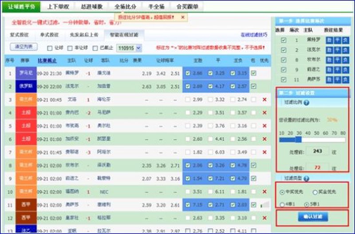Switch to the 全场比分 tab

pos(125,7)
